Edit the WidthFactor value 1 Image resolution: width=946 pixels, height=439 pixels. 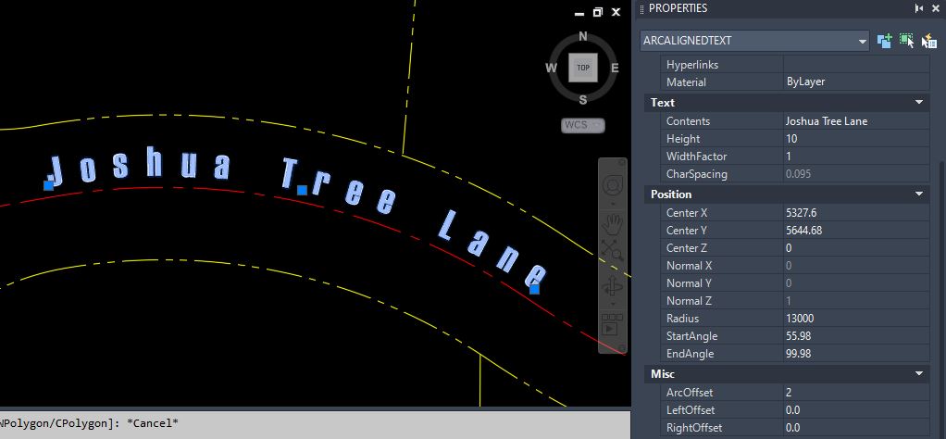pos(856,157)
